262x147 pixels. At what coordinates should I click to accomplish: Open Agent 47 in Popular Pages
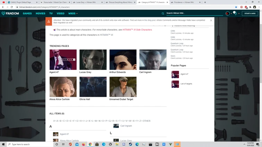pos(184,74)
